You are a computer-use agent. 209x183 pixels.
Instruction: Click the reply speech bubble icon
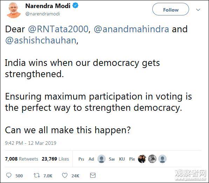9,175
